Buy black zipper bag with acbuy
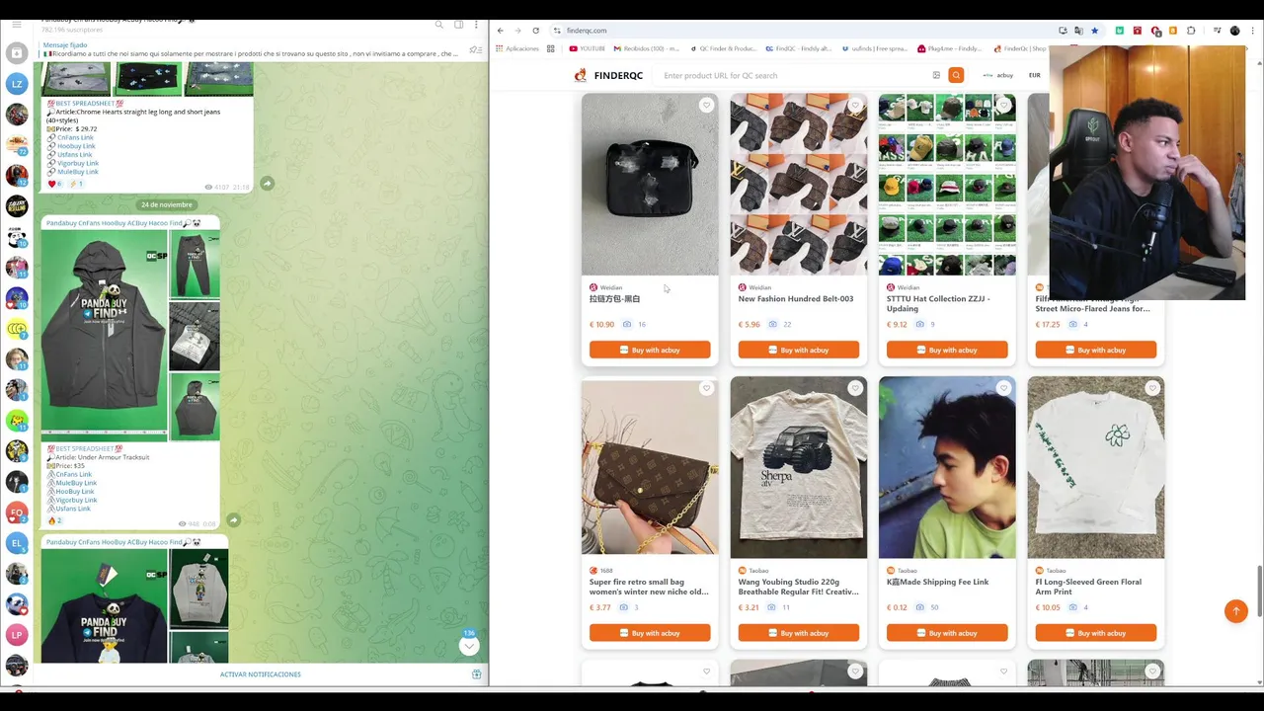Screen dimensions: 1264x711 point(650,350)
